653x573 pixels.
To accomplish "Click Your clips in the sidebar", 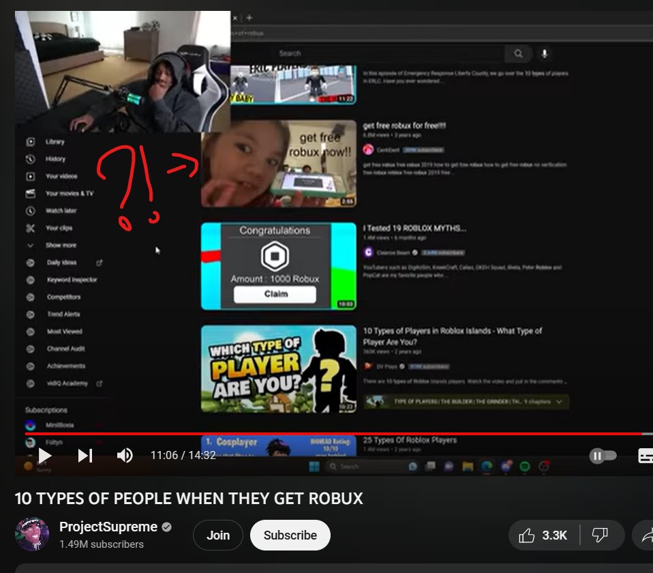I will [x=59, y=228].
